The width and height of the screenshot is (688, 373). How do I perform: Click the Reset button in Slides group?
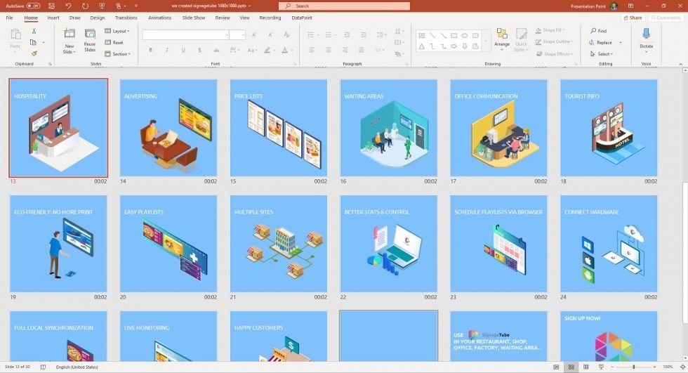click(x=114, y=43)
